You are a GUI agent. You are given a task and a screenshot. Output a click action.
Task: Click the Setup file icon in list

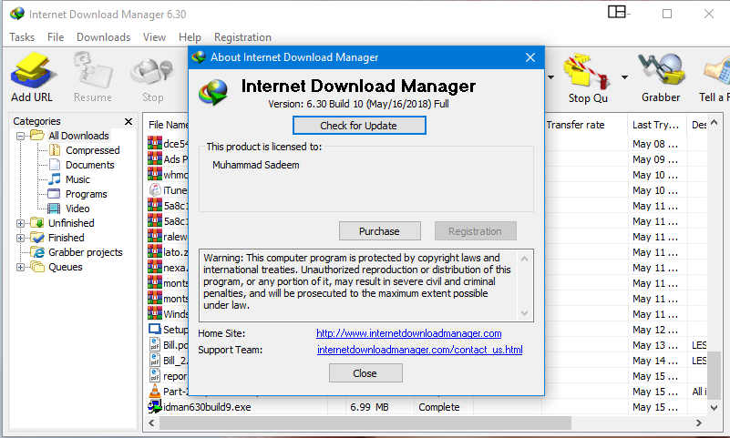click(155, 330)
